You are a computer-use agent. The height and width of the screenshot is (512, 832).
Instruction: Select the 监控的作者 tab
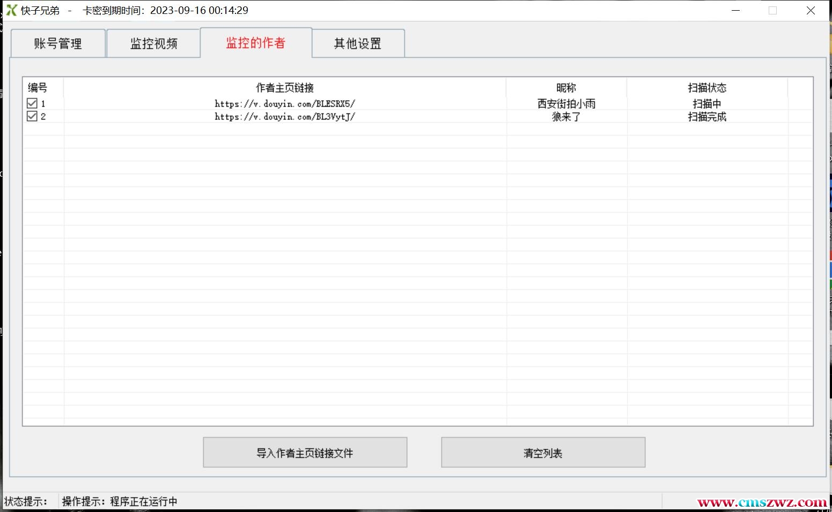click(x=255, y=43)
